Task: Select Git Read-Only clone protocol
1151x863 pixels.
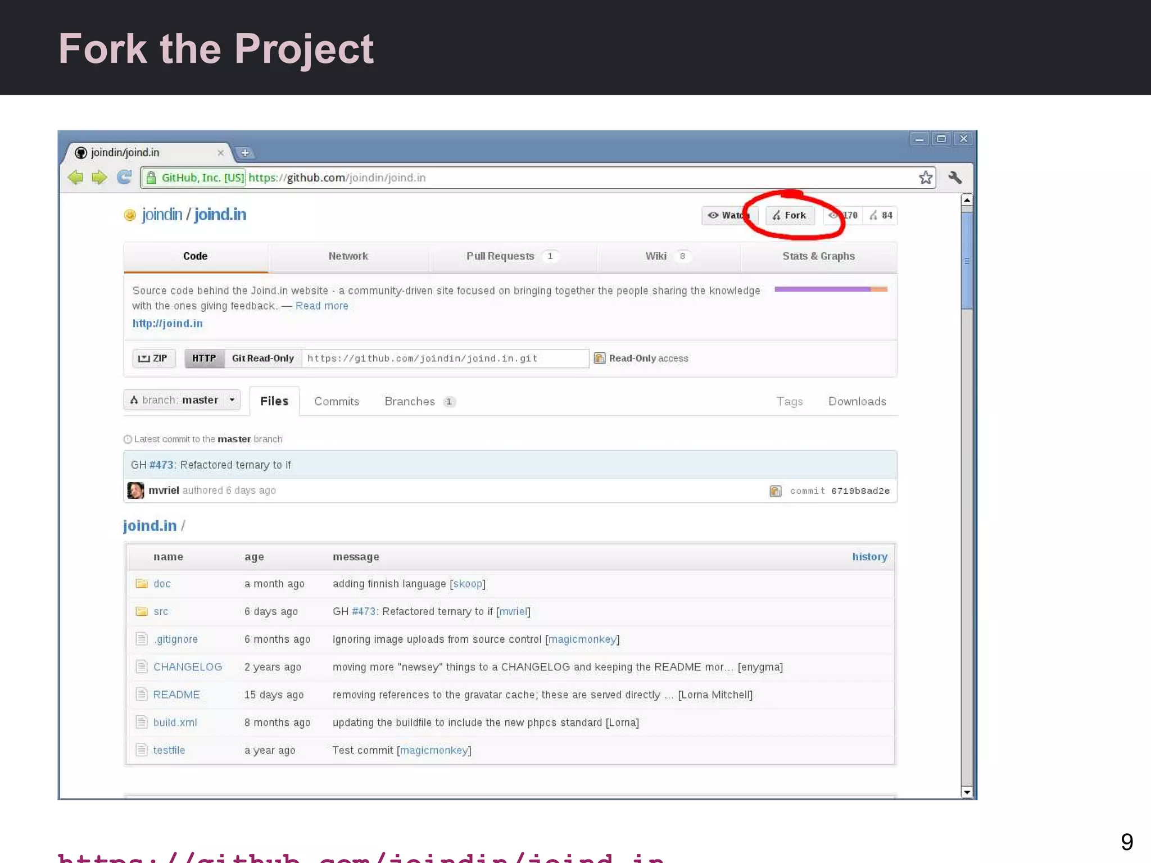Action: coord(263,358)
